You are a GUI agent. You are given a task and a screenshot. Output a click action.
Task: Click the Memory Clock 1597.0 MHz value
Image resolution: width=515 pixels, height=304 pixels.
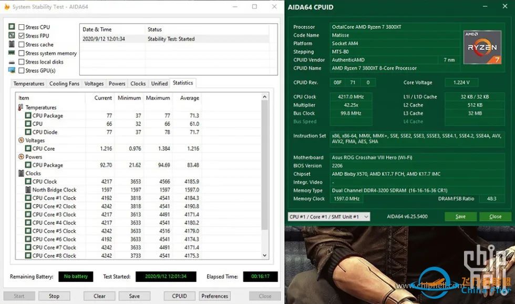[x=346, y=198]
